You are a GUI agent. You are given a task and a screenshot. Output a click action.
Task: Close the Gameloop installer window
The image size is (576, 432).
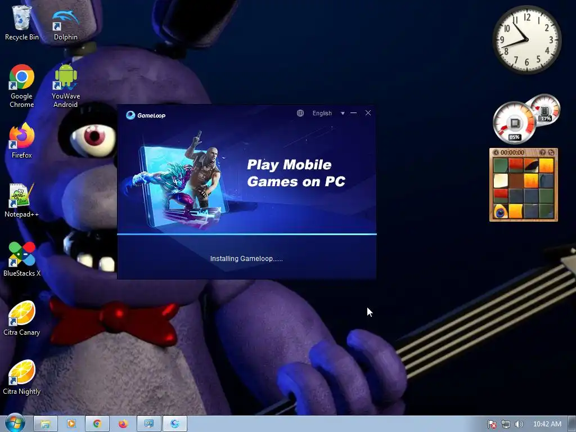[368, 112]
